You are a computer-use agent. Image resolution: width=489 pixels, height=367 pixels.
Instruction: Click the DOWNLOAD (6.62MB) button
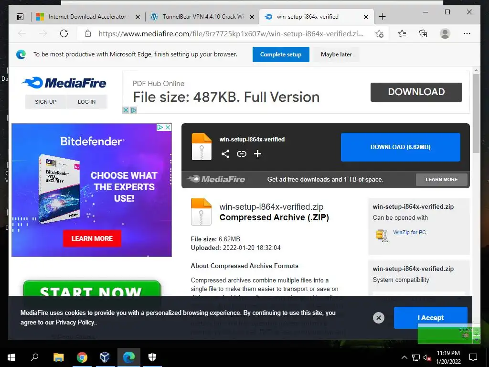point(401,147)
